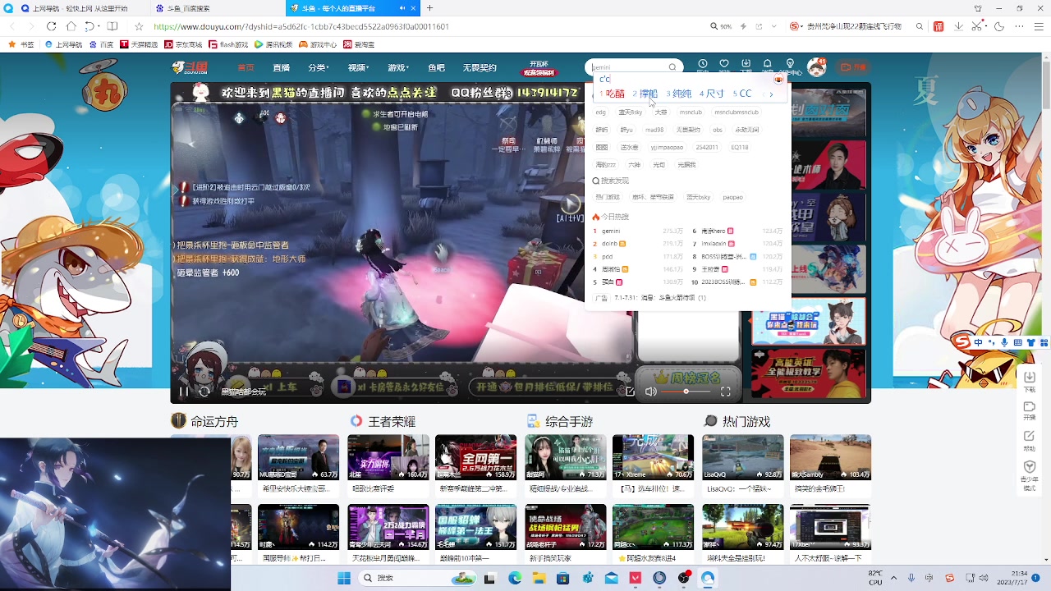The height and width of the screenshot is (591, 1051).
Task: Adjust the player volume slider
Action: (686, 392)
